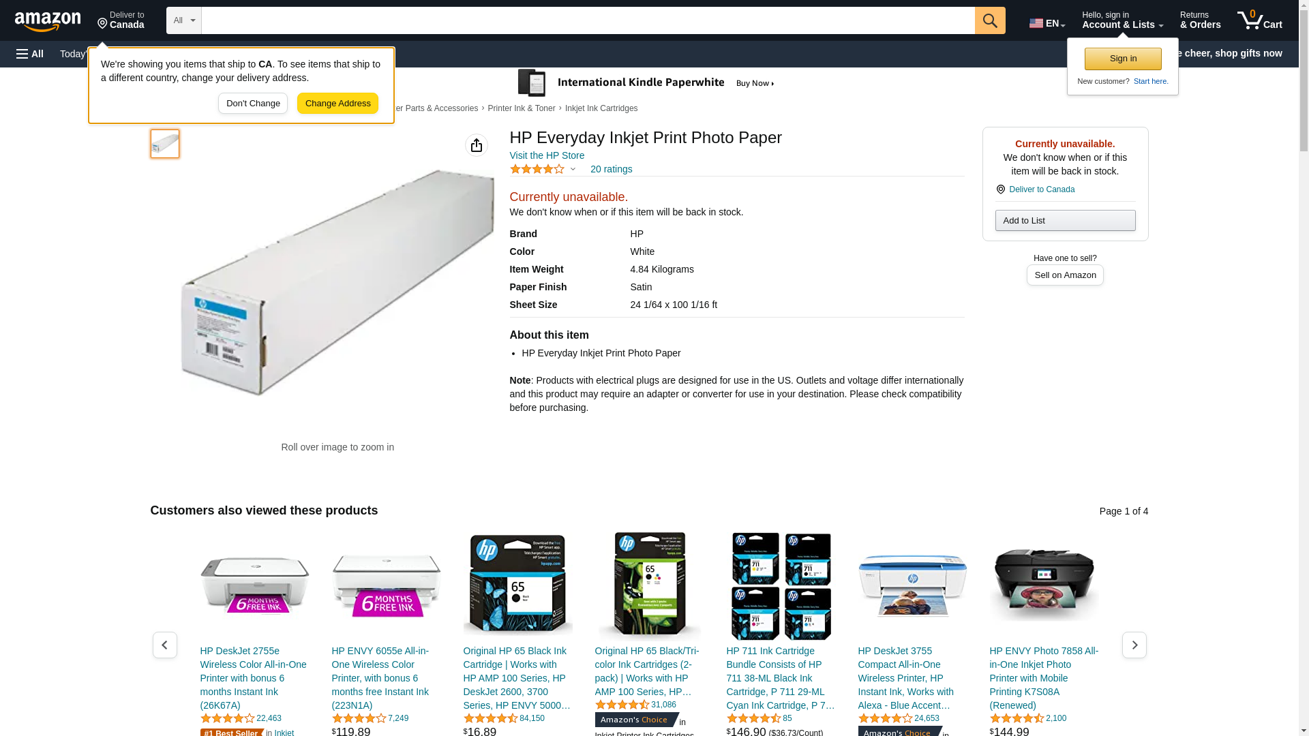
Task: Click the carousel next arrow
Action: click(1134, 645)
